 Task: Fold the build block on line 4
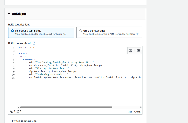coord(16,57)
